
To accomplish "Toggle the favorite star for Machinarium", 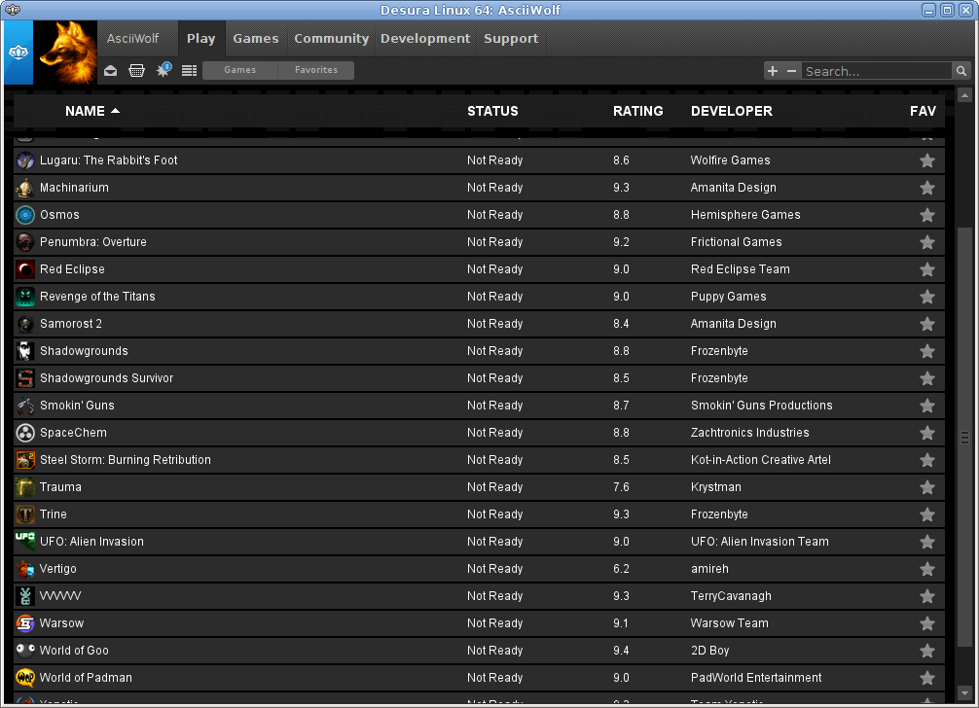I will pos(927,188).
